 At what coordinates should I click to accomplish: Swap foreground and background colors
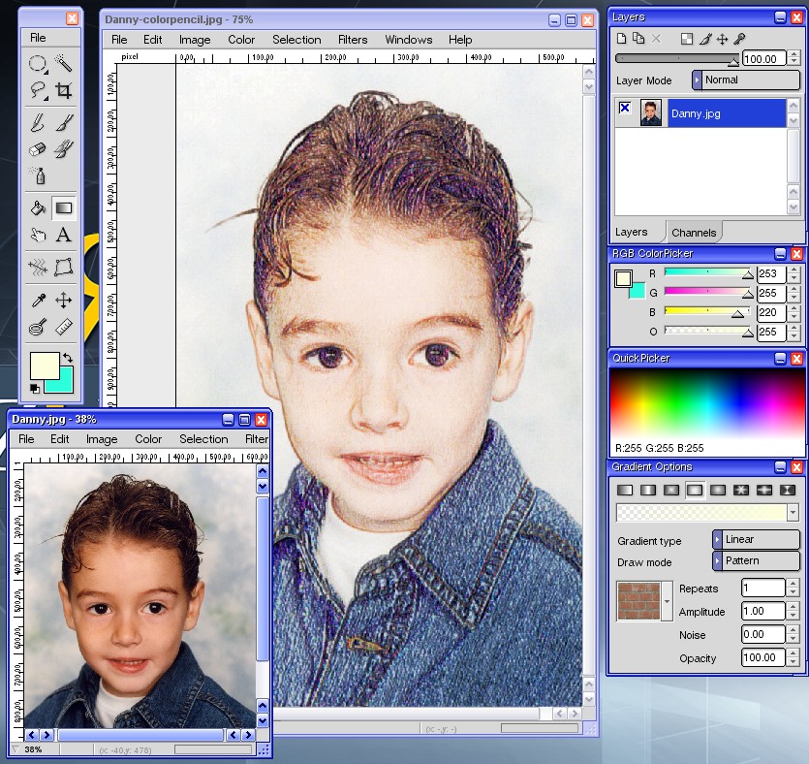[68, 357]
